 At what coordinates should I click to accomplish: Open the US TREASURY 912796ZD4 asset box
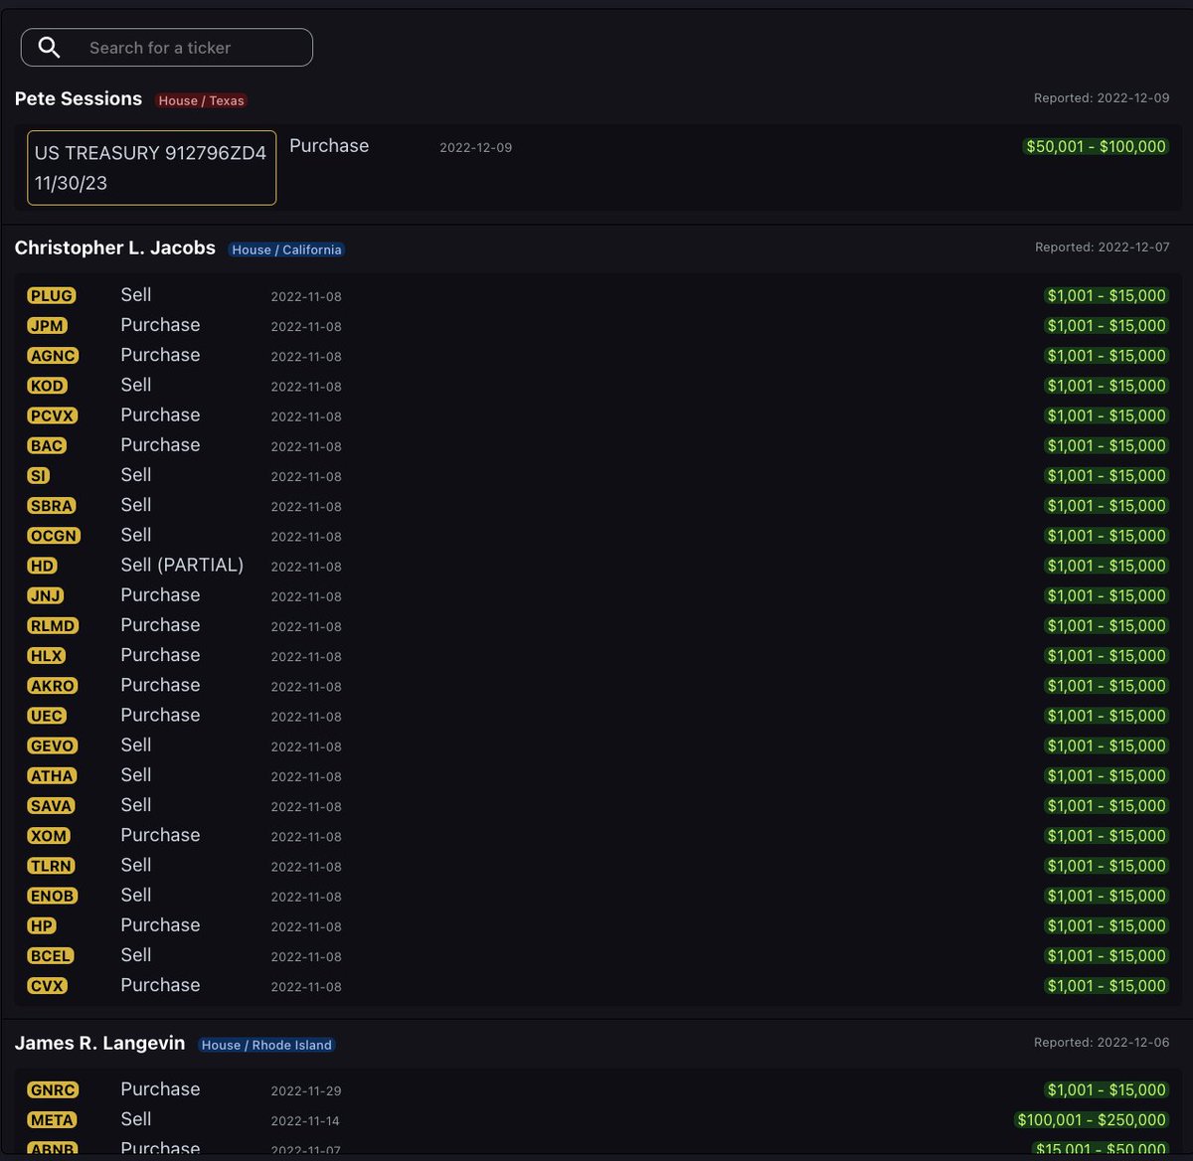(151, 168)
